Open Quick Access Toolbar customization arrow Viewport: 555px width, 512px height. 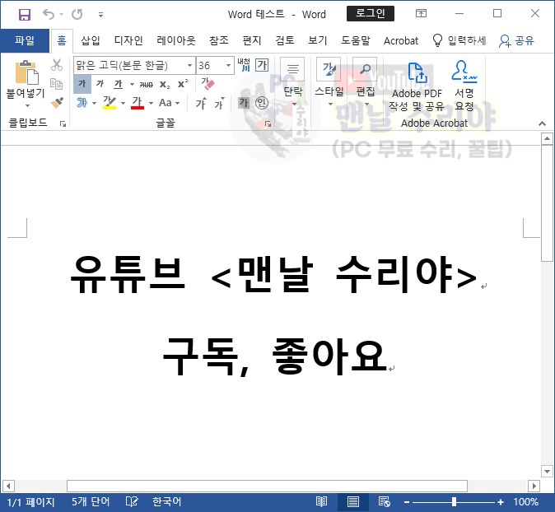point(101,15)
